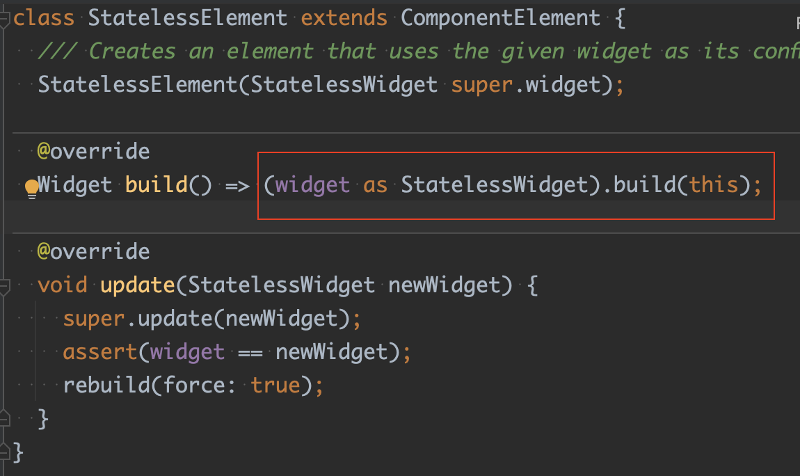Screen dimensions: 800x476
Task: Collapse the update method fold marker
Action: coord(4,287)
